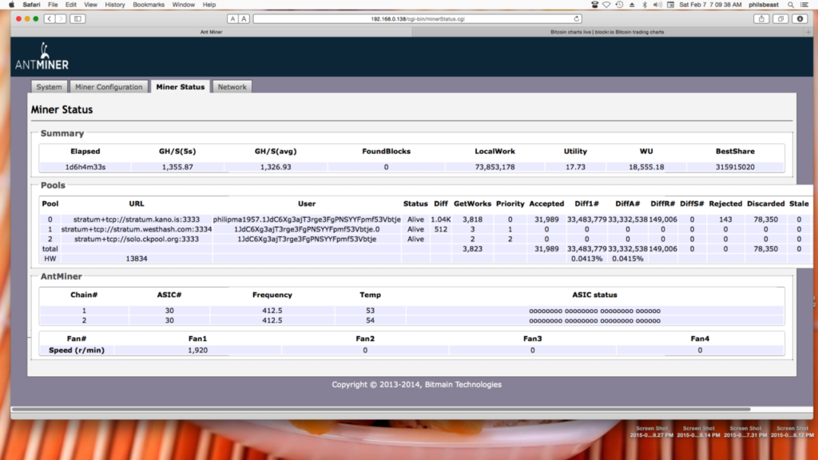
Task: Reload the page with the refresh icon
Action: [x=577, y=19]
